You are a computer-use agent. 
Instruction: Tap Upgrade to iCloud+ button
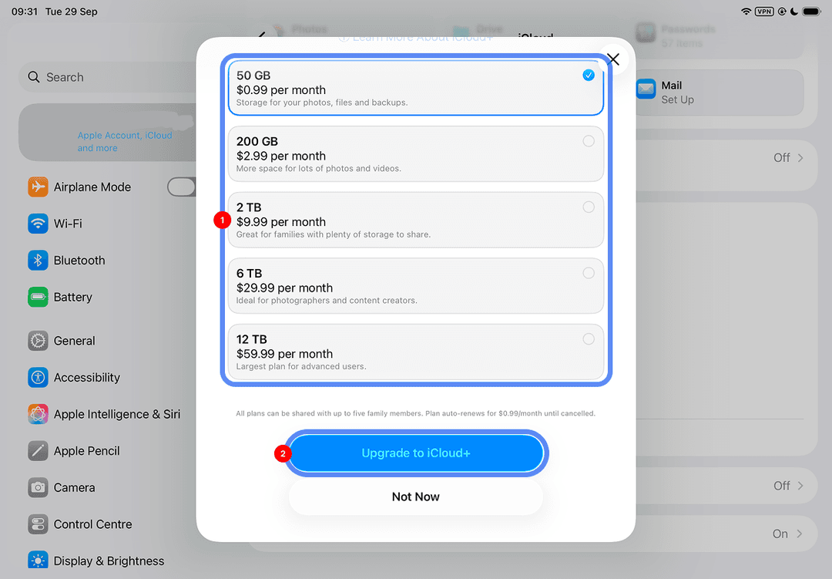pos(416,453)
